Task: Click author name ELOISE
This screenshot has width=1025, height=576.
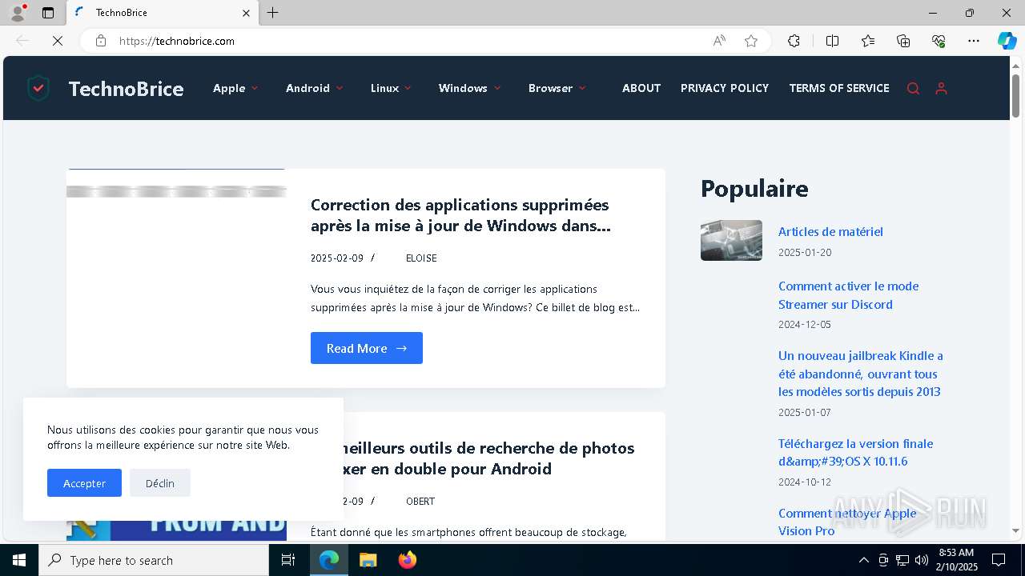Action: click(421, 258)
